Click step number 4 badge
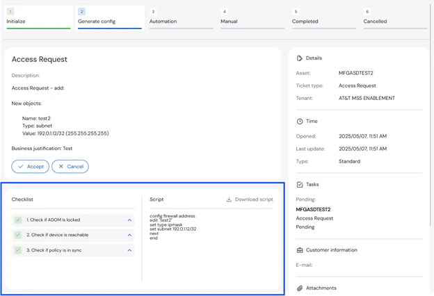This screenshot has height=296, width=434. (225, 11)
